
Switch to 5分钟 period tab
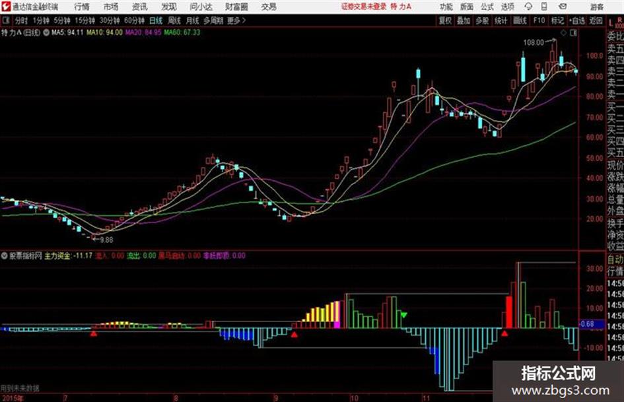(x=61, y=20)
